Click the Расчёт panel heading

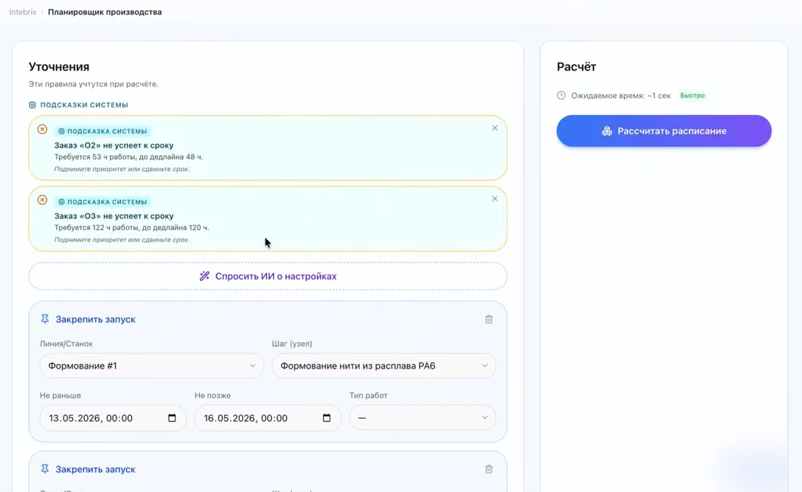coord(576,67)
